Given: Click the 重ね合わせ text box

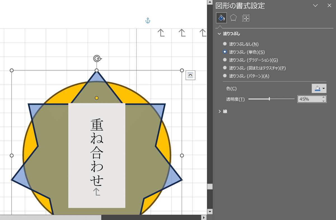Looking at the screenshot, I should click(97, 156).
